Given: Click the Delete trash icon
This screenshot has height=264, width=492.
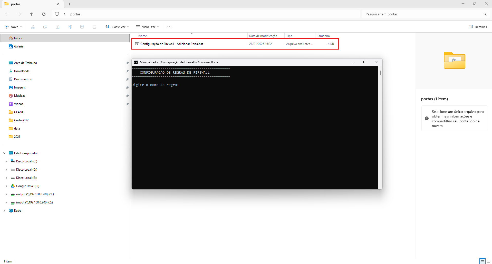Looking at the screenshot, I should [94, 27].
